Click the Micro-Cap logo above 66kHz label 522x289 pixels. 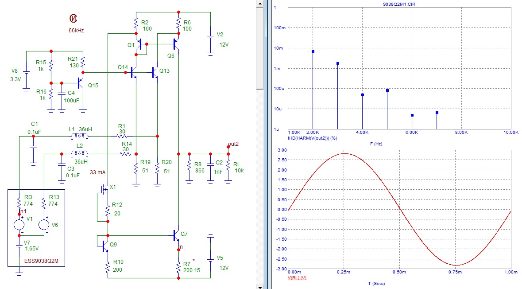click(x=73, y=18)
